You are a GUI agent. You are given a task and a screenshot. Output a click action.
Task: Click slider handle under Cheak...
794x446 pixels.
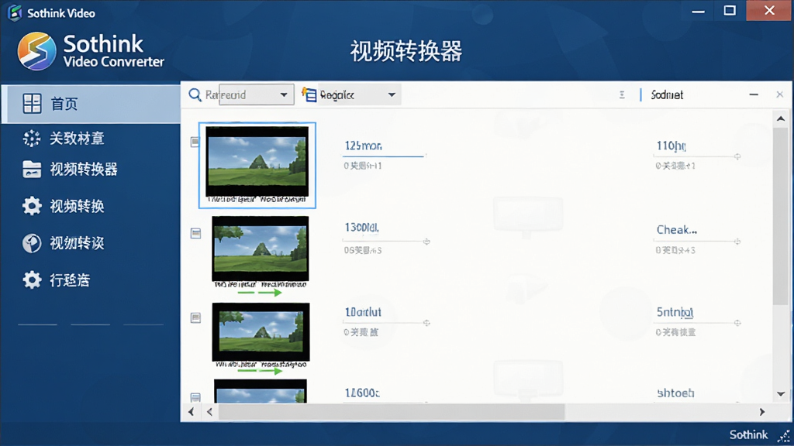[x=737, y=242]
